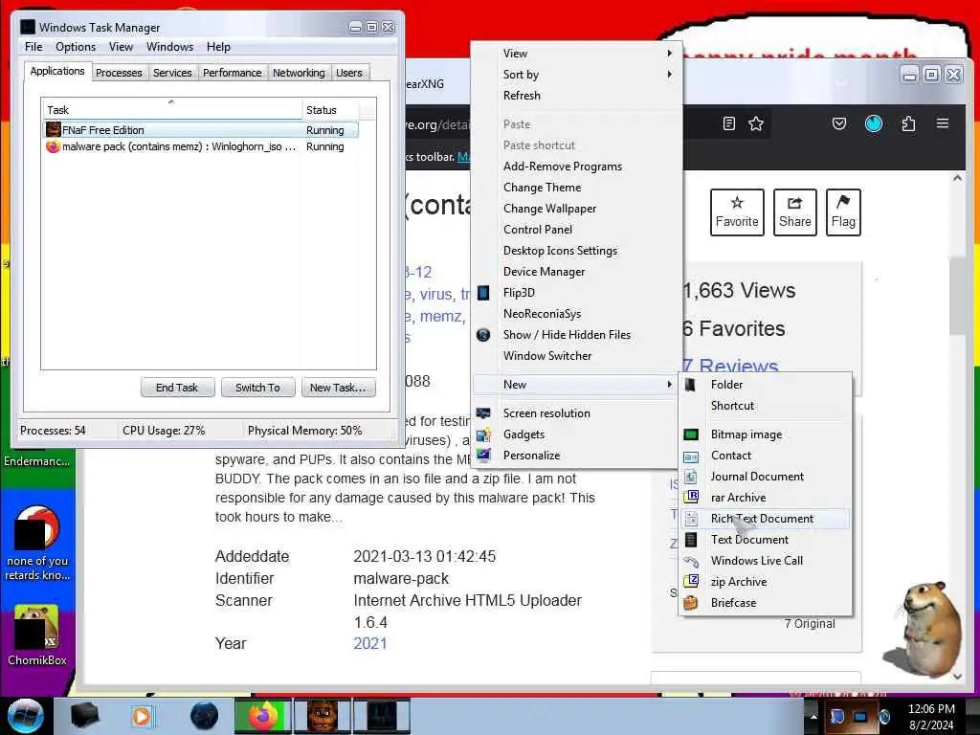980x735 pixels.
Task: Click the Show / Hide Hidden Files icon
Action: point(483,334)
